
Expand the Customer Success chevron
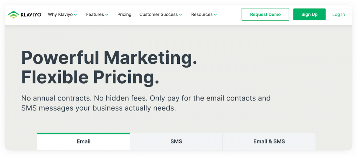coord(181,15)
